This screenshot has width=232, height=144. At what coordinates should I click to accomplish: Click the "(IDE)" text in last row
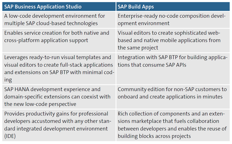tap(11, 136)
